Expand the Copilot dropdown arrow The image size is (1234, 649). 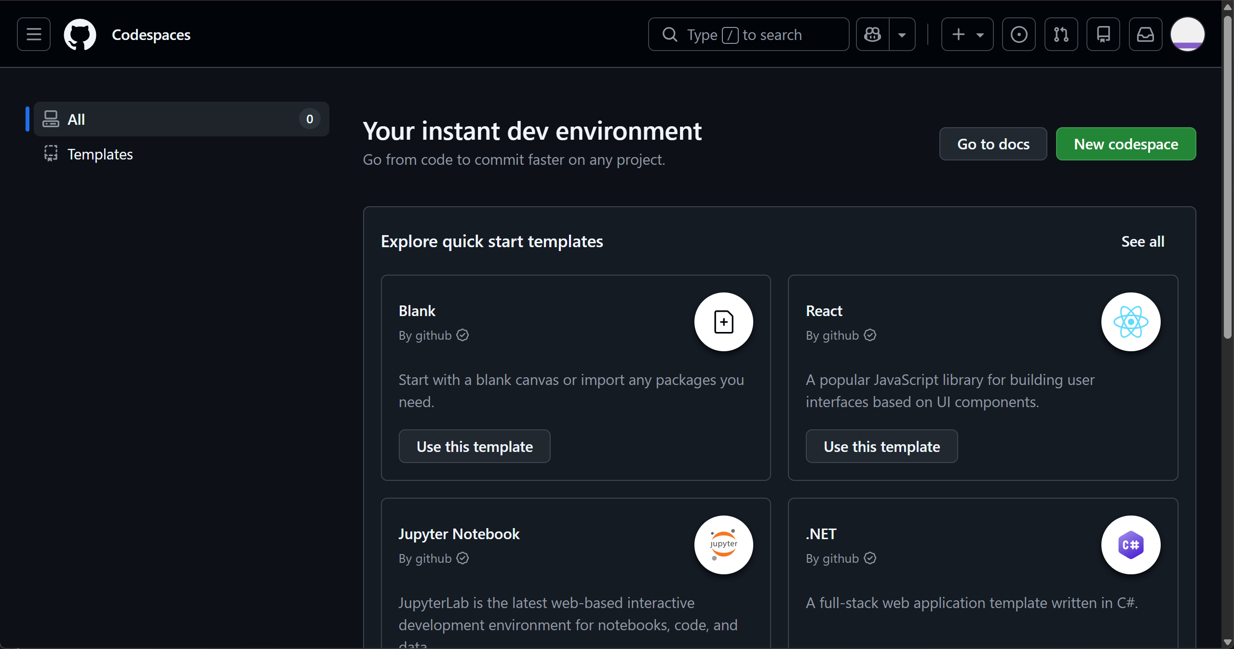[x=902, y=34]
